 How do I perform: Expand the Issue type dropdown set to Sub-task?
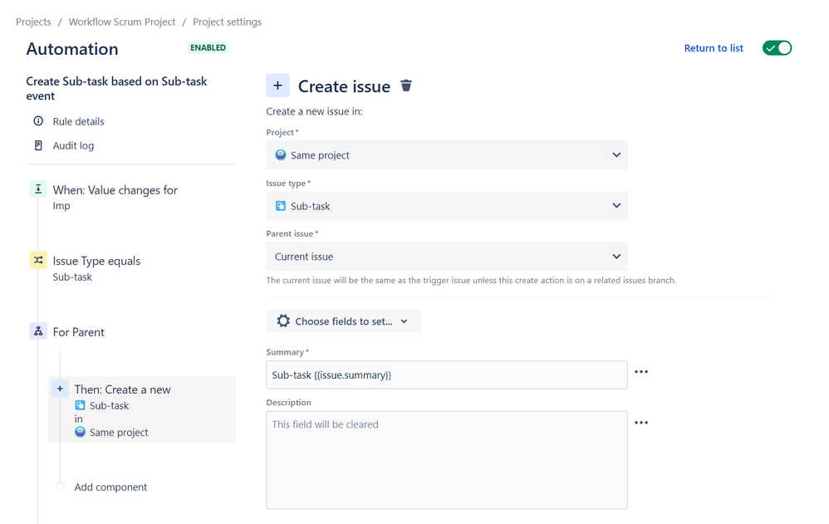(446, 206)
